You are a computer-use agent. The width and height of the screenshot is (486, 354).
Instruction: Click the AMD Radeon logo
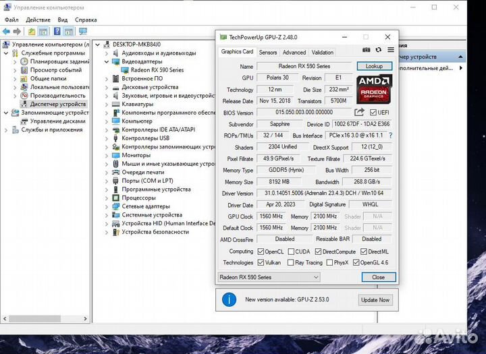pyautogui.click(x=374, y=89)
